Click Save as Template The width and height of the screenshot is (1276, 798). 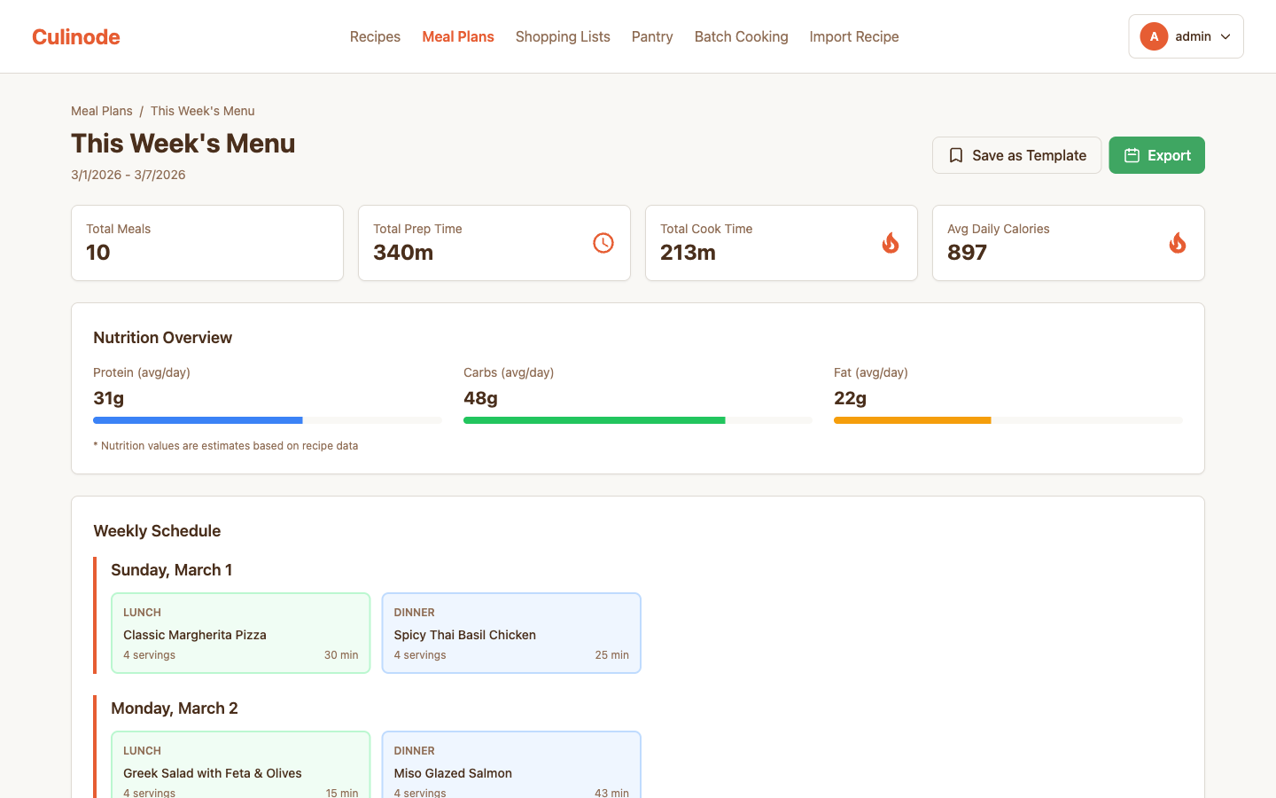click(x=1016, y=154)
